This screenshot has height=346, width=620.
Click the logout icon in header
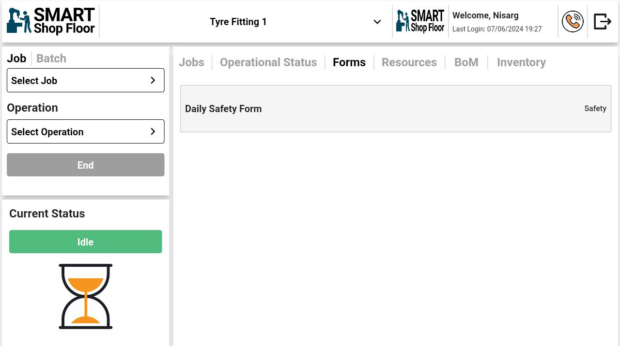click(602, 22)
